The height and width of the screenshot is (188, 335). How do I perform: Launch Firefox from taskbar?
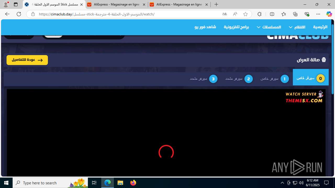click(x=133, y=183)
